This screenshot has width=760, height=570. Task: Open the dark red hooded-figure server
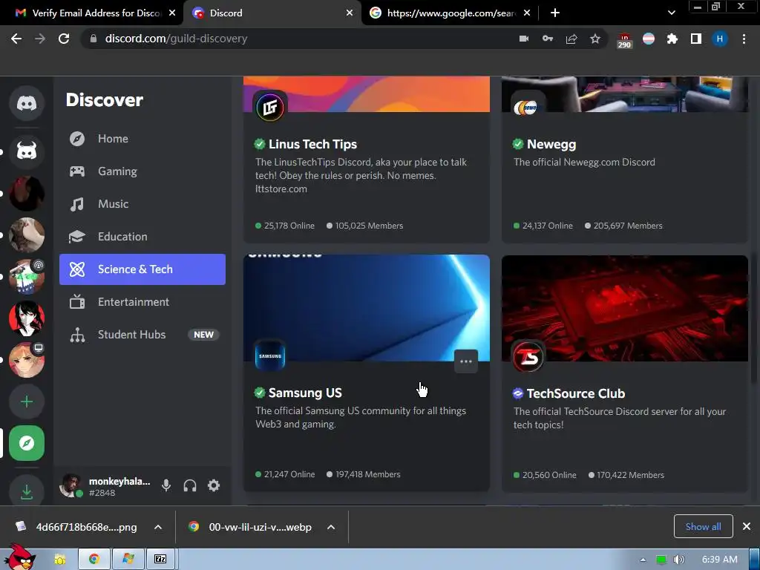pos(27,194)
